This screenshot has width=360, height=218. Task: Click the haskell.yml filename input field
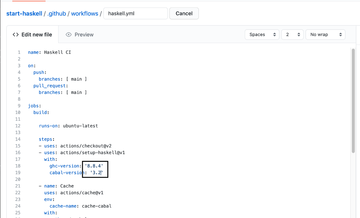click(135, 13)
